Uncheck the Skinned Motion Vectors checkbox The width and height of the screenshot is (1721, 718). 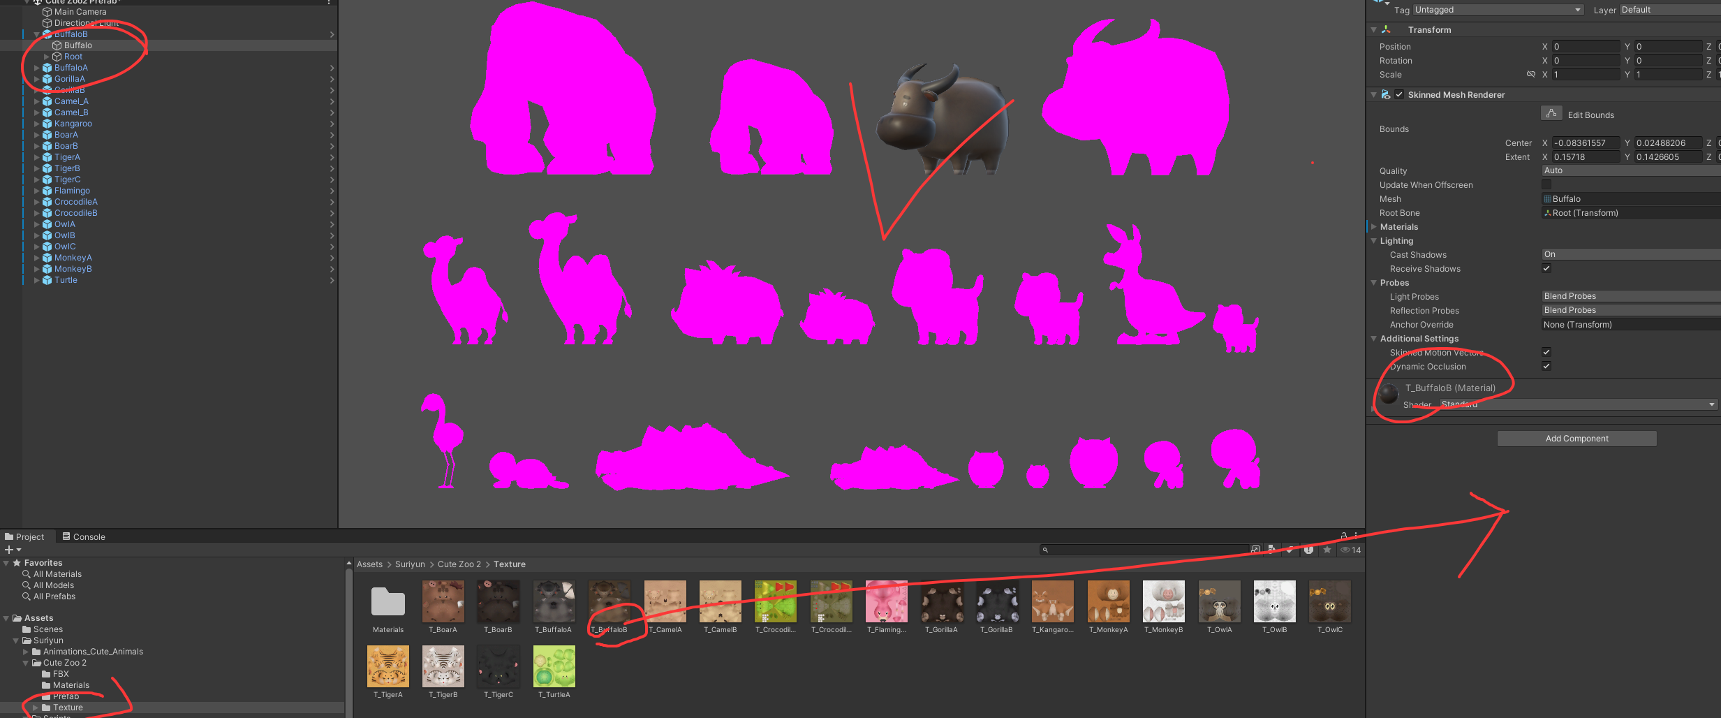pyautogui.click(x=1546, y=352)
